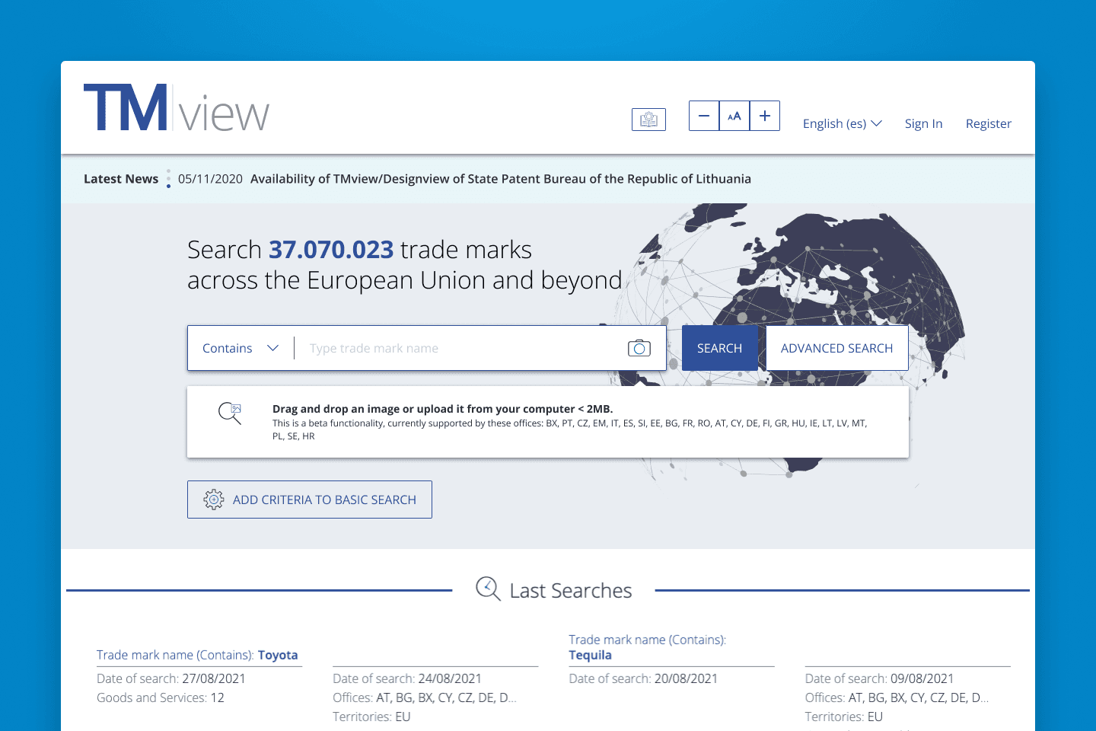Click the gear icon in add criteria
Screen dimensions: 1096x731
[214, 500]
